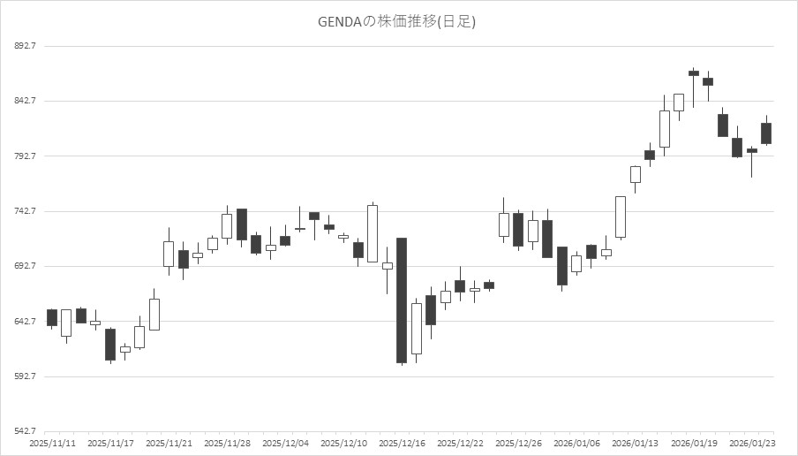Click the chart title GENDAの株価推移(日足)
Image resolution: width=798 pixels, height=456 pixels.
(x=397, y=21)
